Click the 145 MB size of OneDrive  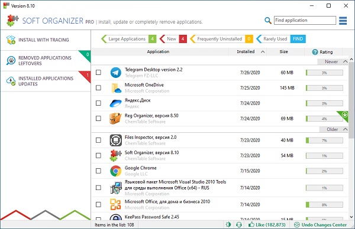pyautogui.click(x=287, y=88)
